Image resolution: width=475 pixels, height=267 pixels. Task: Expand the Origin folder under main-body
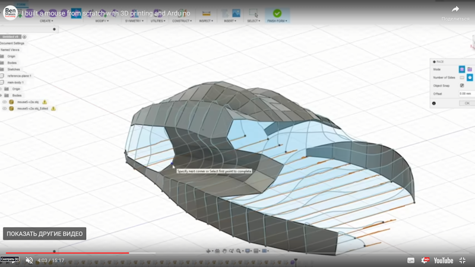click(x=6, y=89)
